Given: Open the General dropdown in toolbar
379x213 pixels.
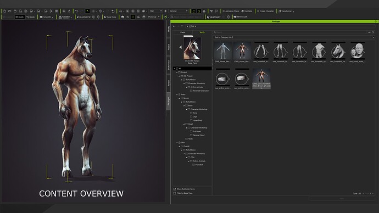Looking at the screenshot, I should point(179,11).
